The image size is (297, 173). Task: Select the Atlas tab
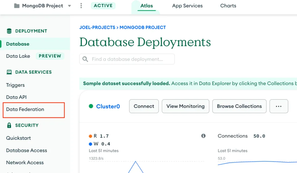pos(147,5)
